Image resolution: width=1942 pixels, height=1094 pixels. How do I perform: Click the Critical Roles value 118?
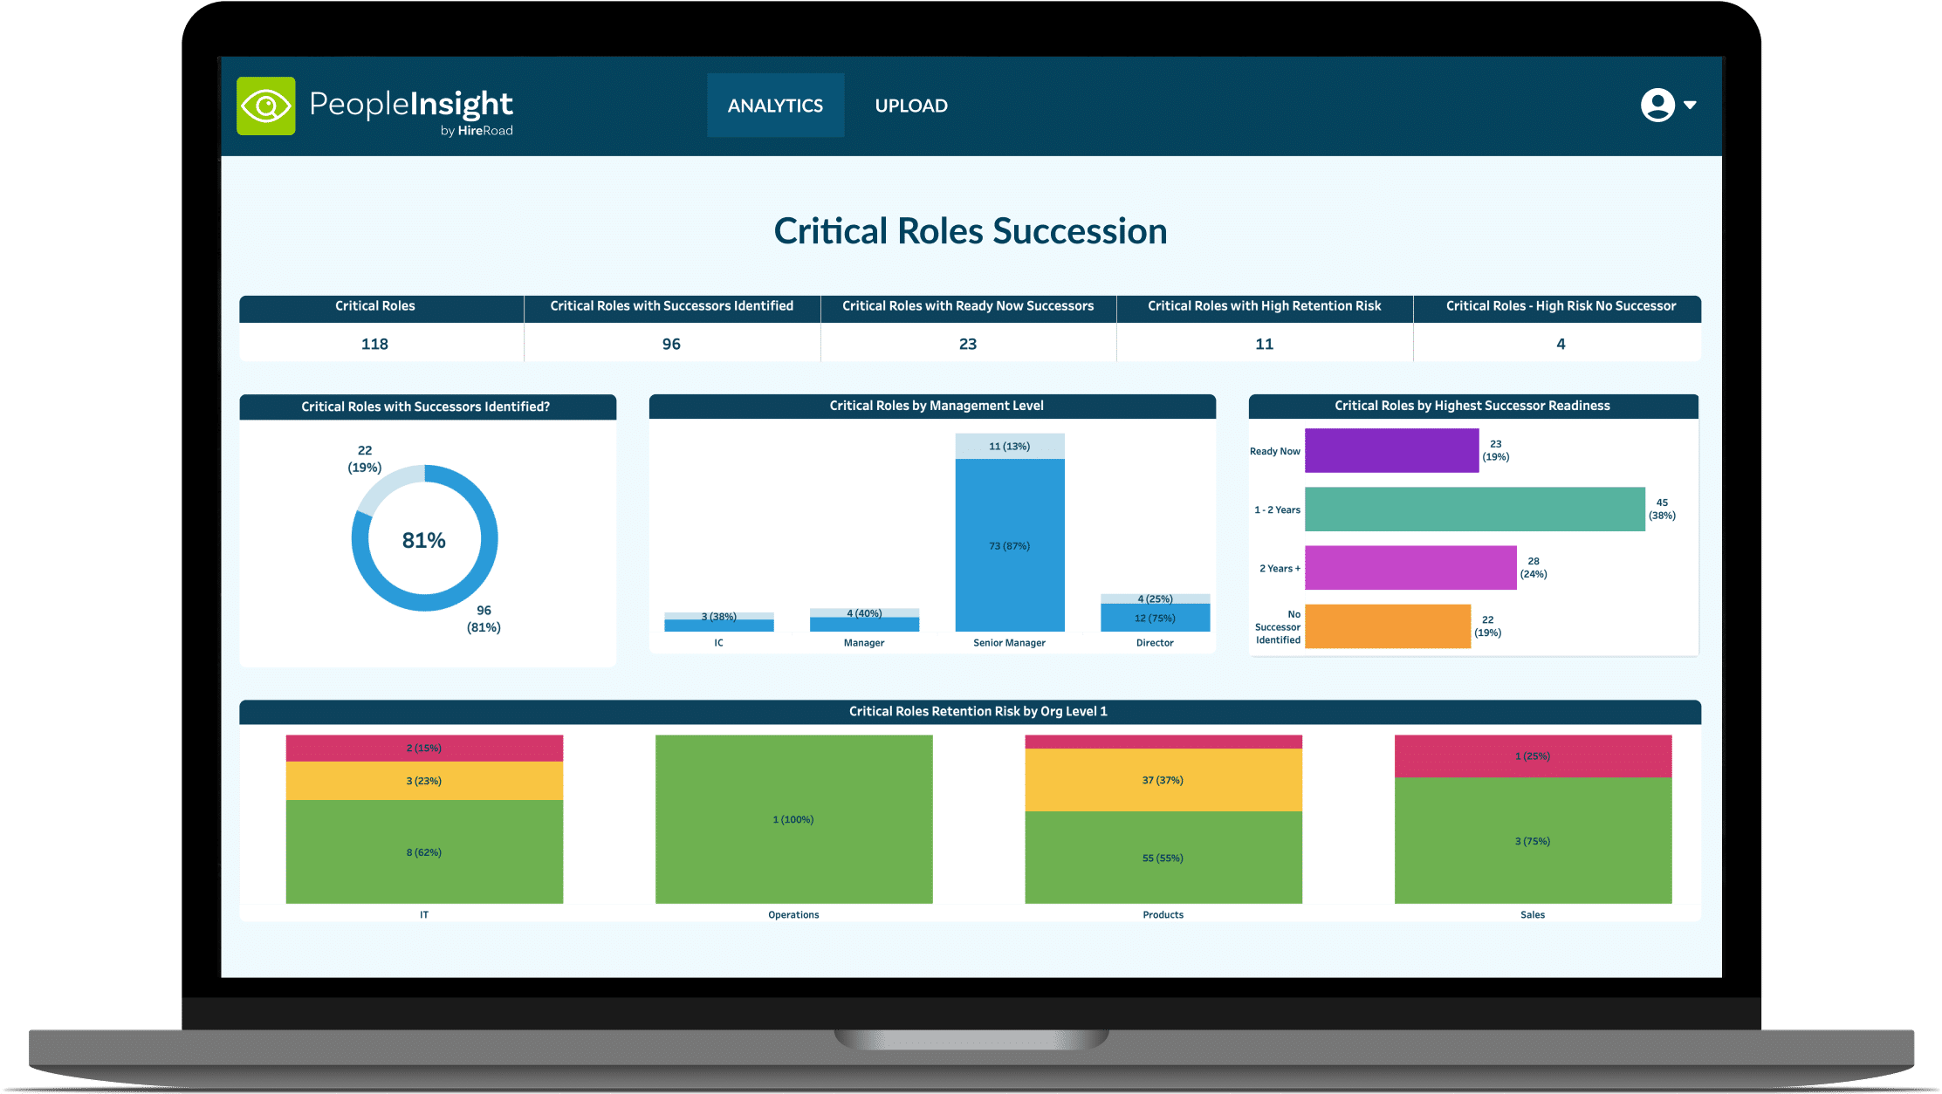[x=374, y=344]
